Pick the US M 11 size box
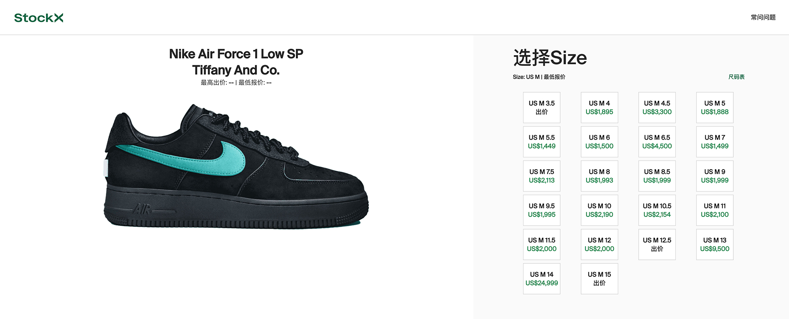Viewport: 789px width, 319px height. (x=714, y=210)
